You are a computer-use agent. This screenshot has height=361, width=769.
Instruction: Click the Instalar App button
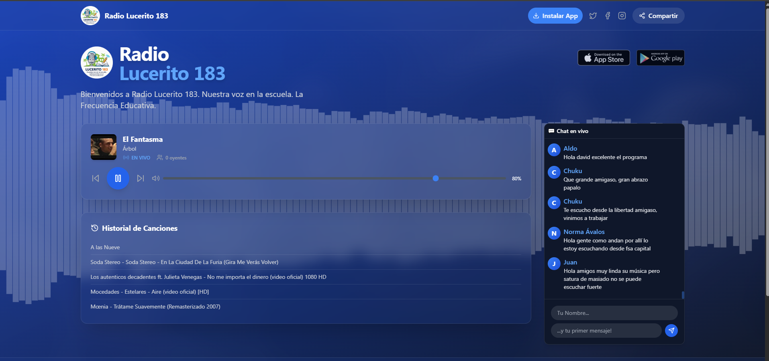555,16
